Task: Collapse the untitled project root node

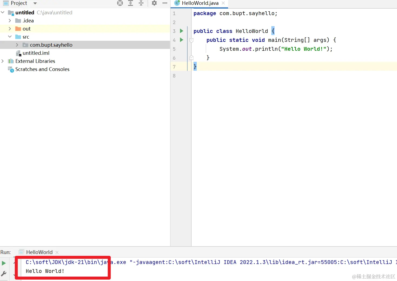Action: point(3,12)
